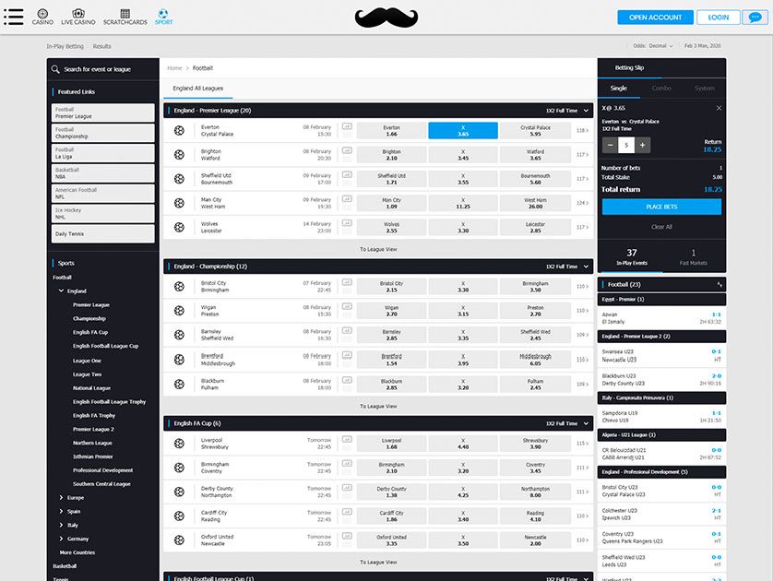Open the live chat speech bubble
This screenshot has height=581, width=773.
pos(755,18)
